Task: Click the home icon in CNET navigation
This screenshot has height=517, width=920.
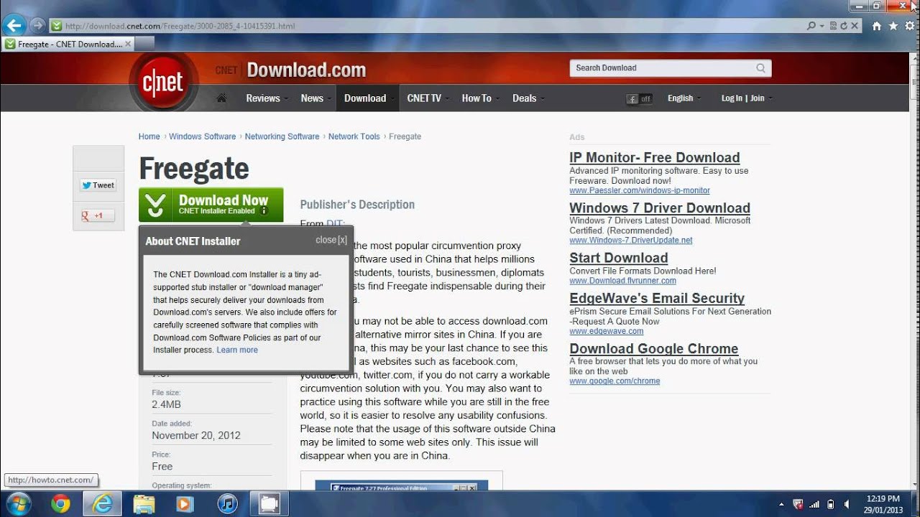Action: pos(221,98)
